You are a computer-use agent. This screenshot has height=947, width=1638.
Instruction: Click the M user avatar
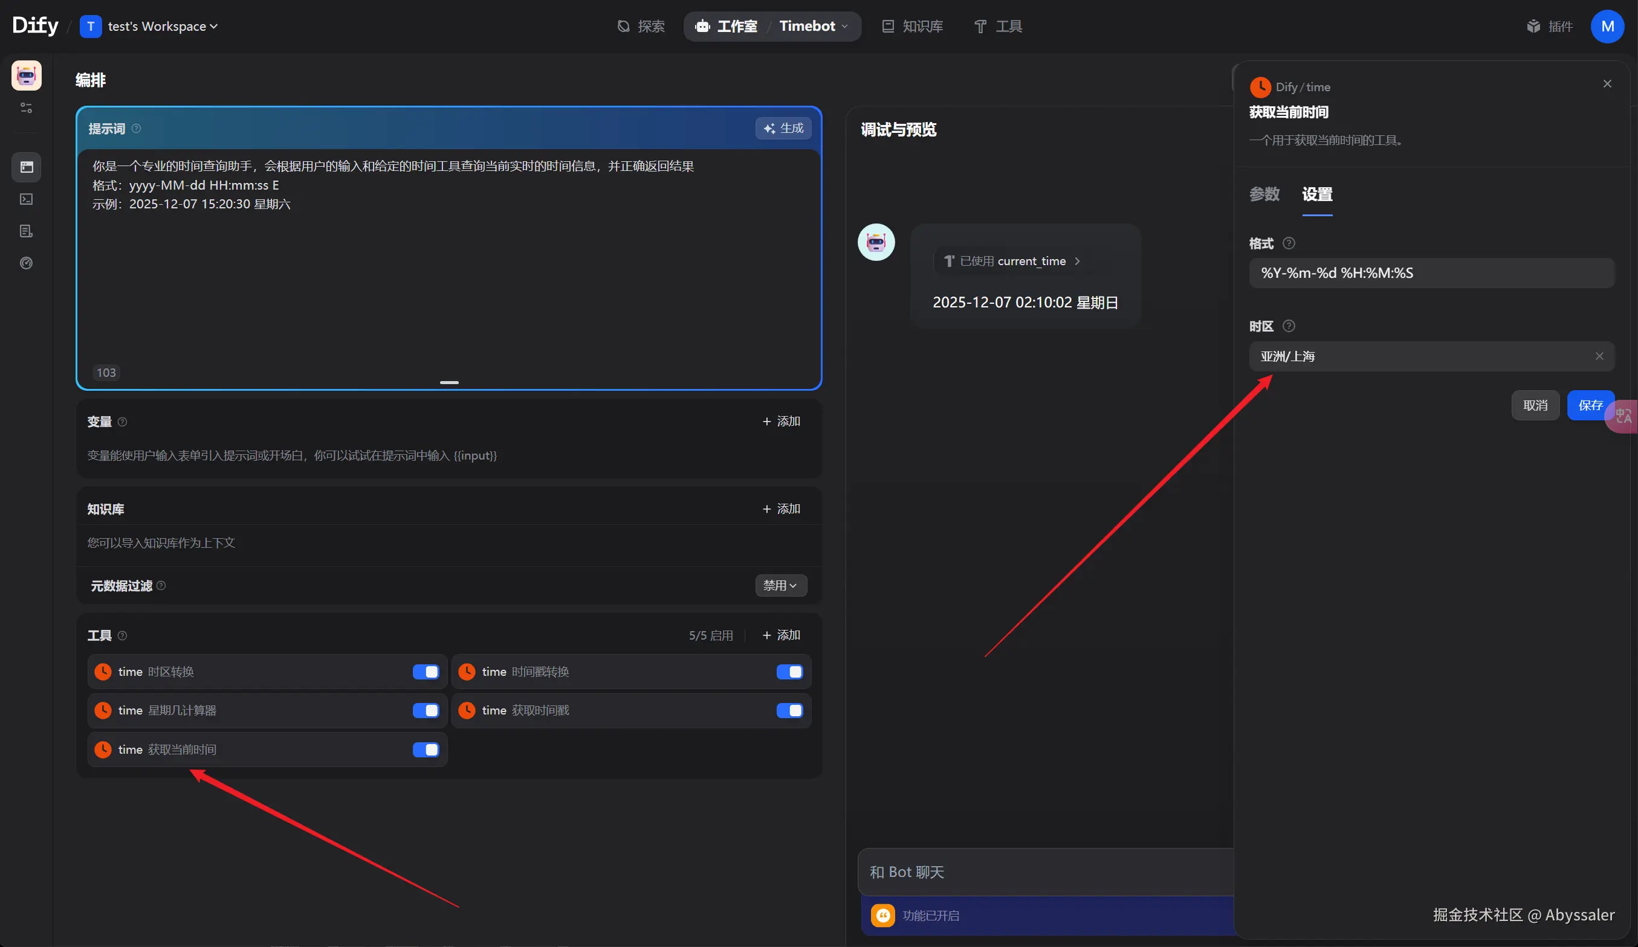click(1607, 27)
